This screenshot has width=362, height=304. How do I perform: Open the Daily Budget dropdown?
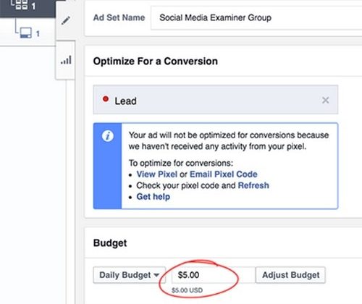click(x=130, y=275)
